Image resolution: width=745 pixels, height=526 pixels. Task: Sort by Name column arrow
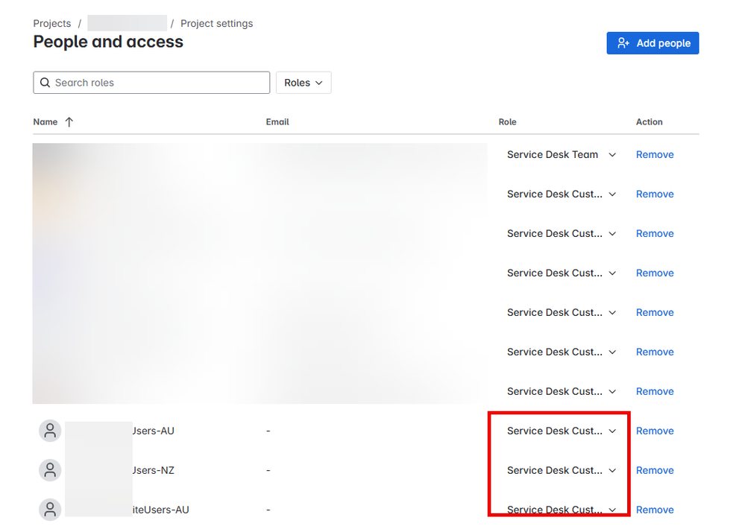coord(69,122)
